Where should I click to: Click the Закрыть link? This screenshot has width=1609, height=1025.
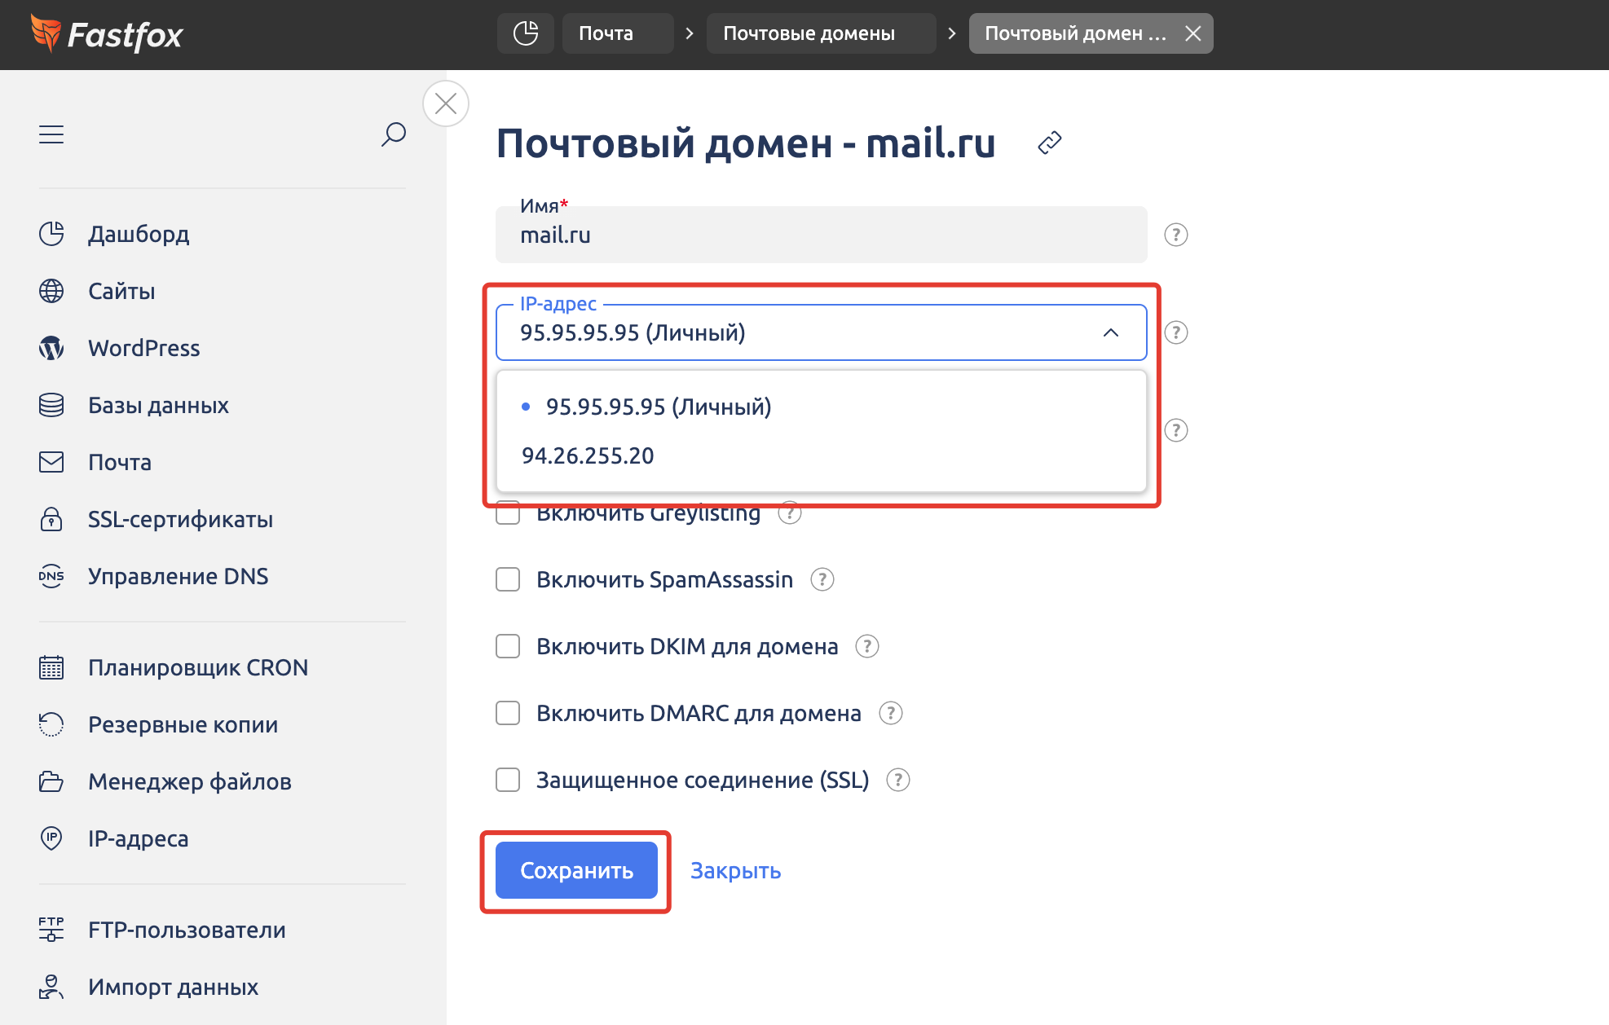click(x=735, y=870)
